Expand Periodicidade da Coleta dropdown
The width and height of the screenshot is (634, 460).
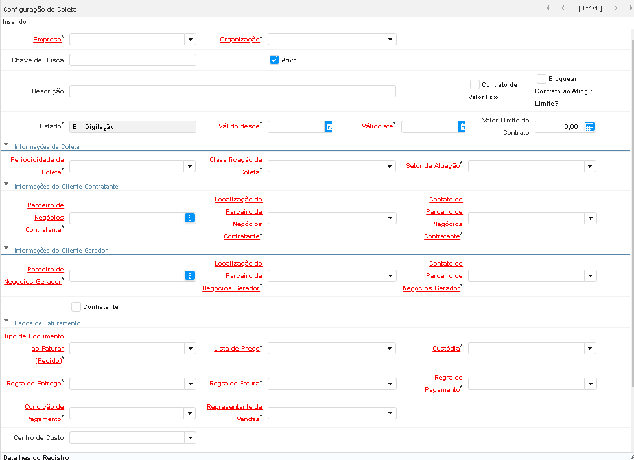pos(190,167)
